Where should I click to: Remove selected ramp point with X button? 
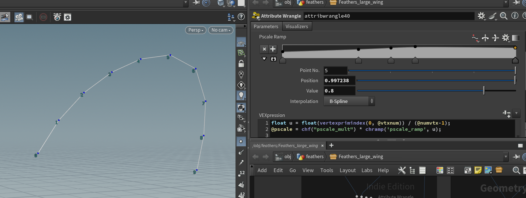(264, 49)
